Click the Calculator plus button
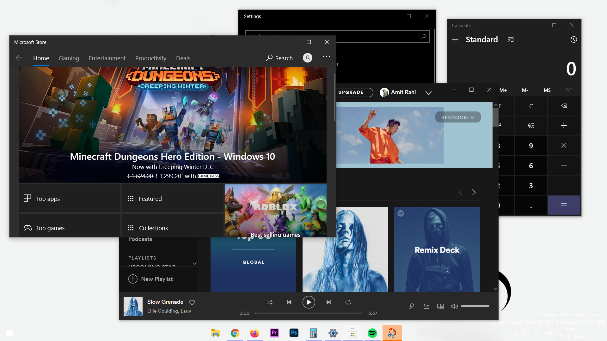The image size is (607, 341). coord(564,185)
